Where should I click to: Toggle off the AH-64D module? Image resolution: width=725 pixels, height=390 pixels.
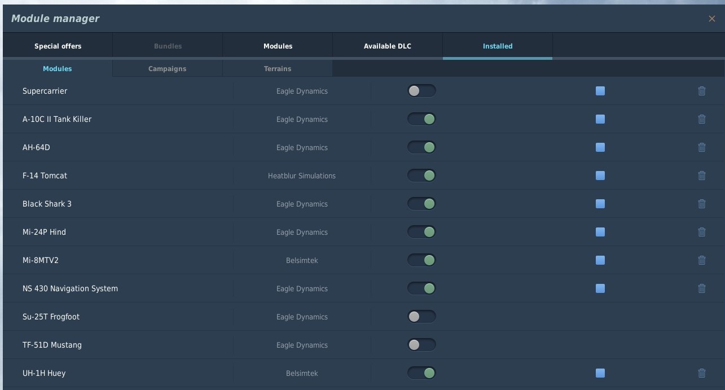tap(421, 147)
